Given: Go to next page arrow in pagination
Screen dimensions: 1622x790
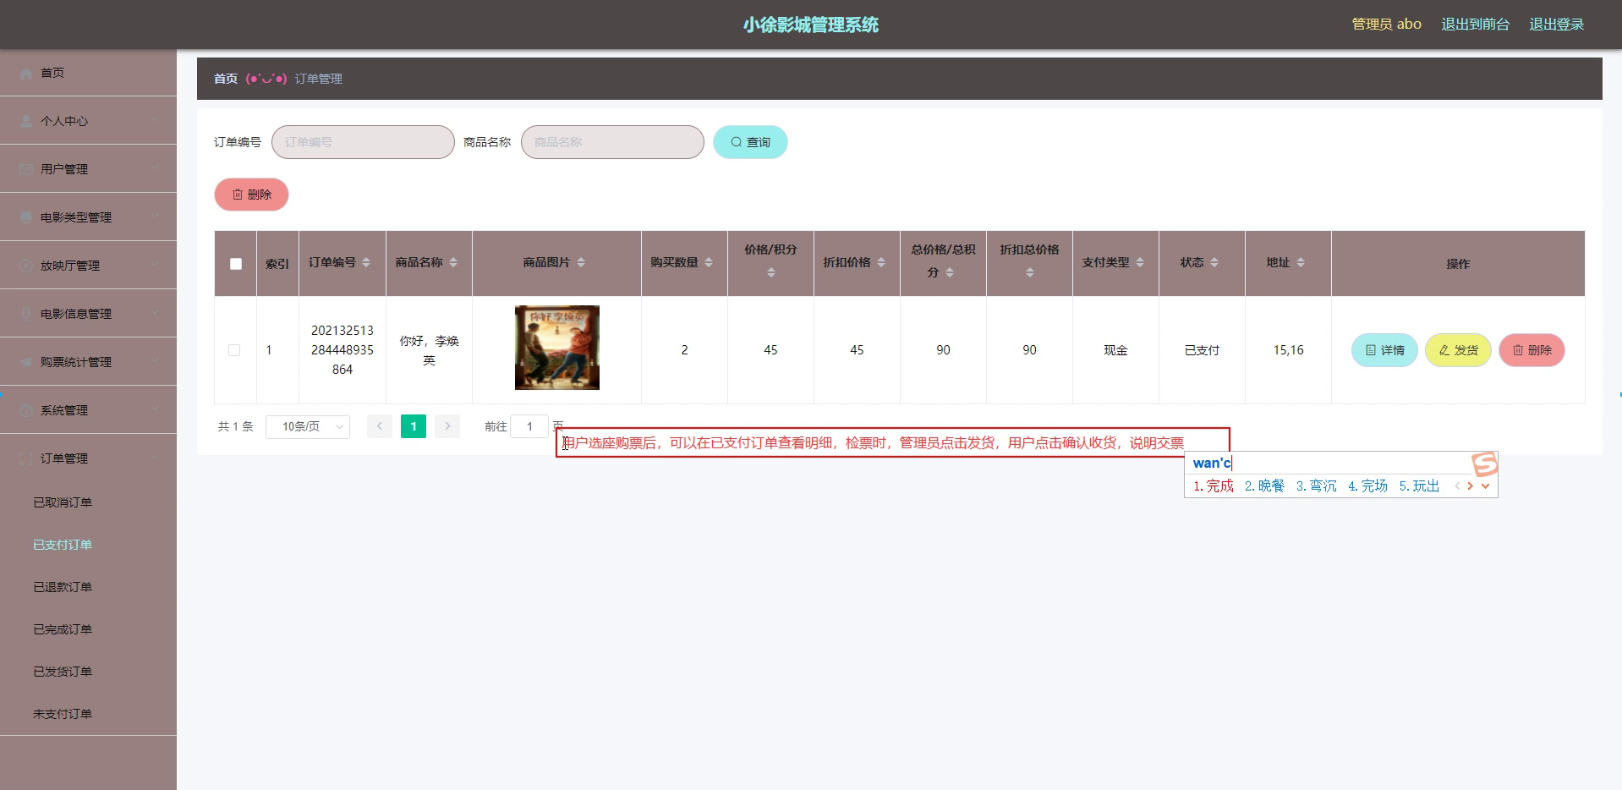Looking at the screenshot, I should click(x=447, y=426).
